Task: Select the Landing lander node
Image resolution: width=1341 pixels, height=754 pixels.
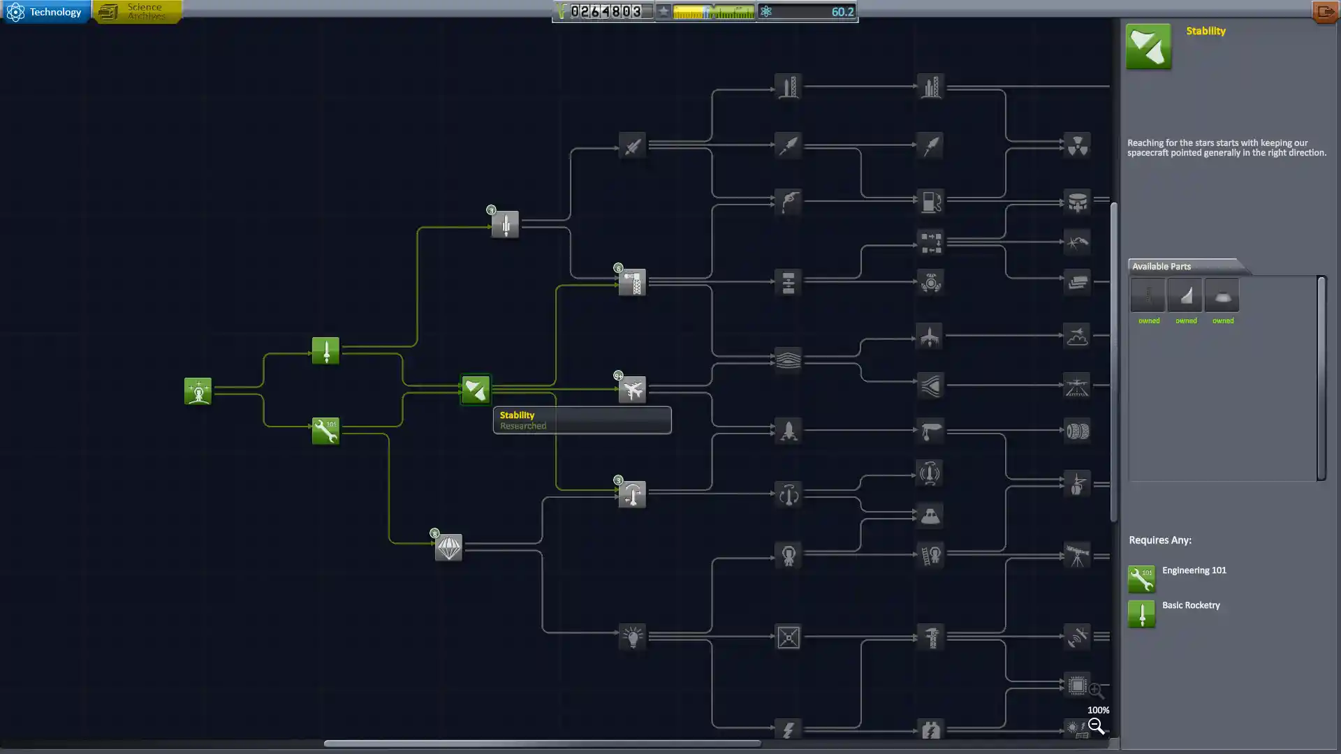Action: (788, 430)
